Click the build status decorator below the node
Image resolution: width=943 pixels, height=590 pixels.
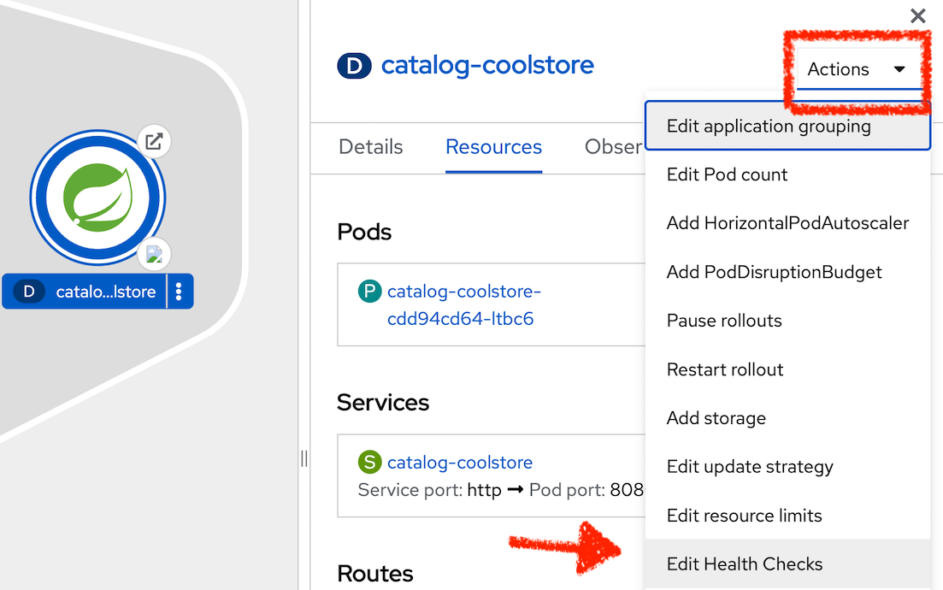[155, 254]
